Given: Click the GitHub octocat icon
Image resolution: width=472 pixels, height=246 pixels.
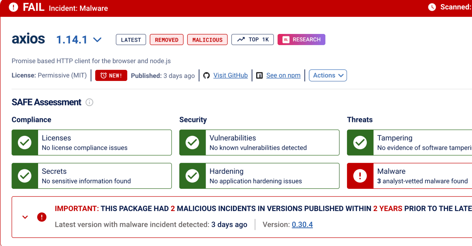Looking at the screenshot, I should 206,76.
